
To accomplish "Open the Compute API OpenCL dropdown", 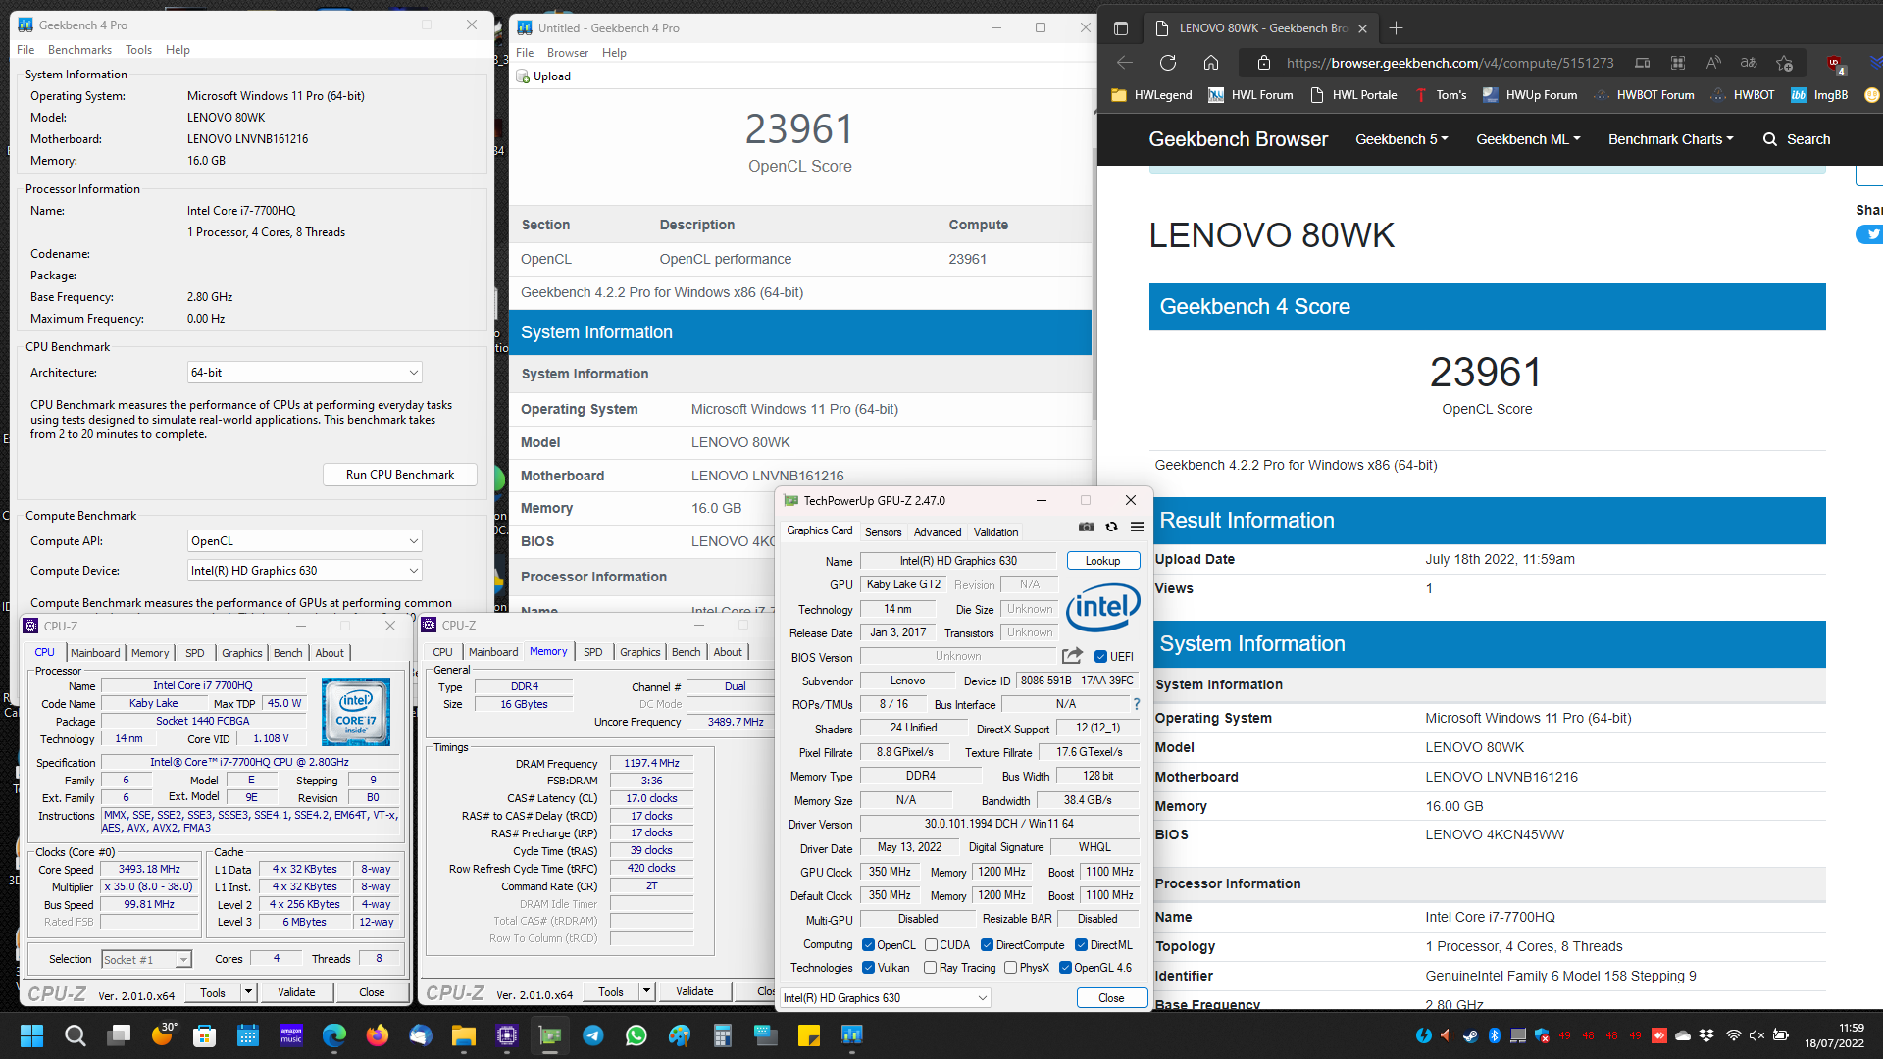I will [x=305, y=541].
